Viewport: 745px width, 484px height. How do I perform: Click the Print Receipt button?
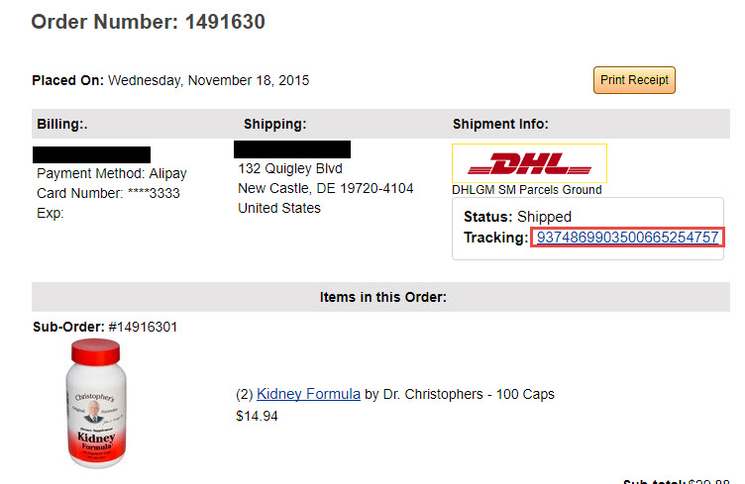click(x=634, y=80)
